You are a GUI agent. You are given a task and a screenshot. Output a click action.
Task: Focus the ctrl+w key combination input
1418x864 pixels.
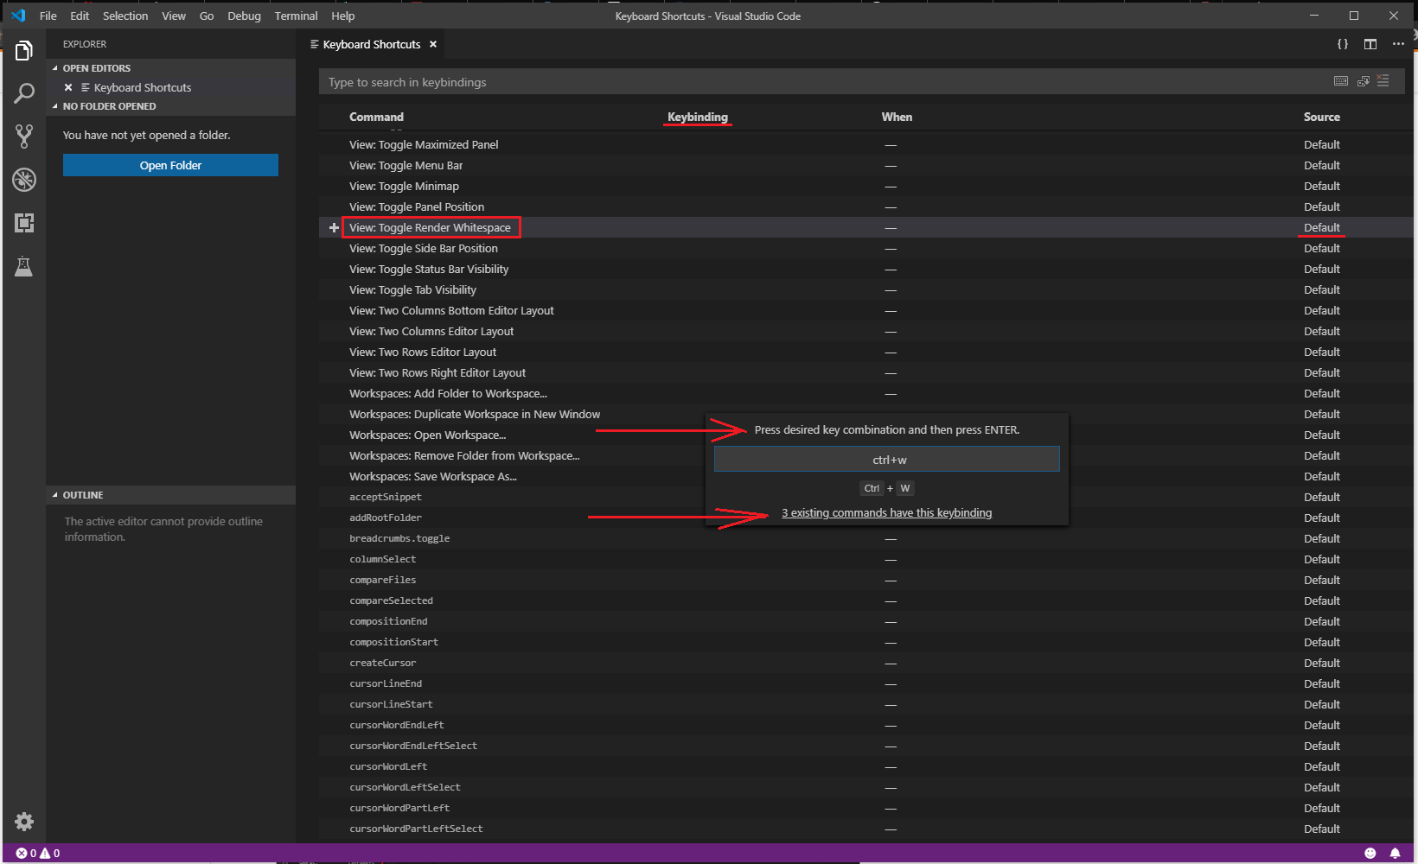pos(887,459)
